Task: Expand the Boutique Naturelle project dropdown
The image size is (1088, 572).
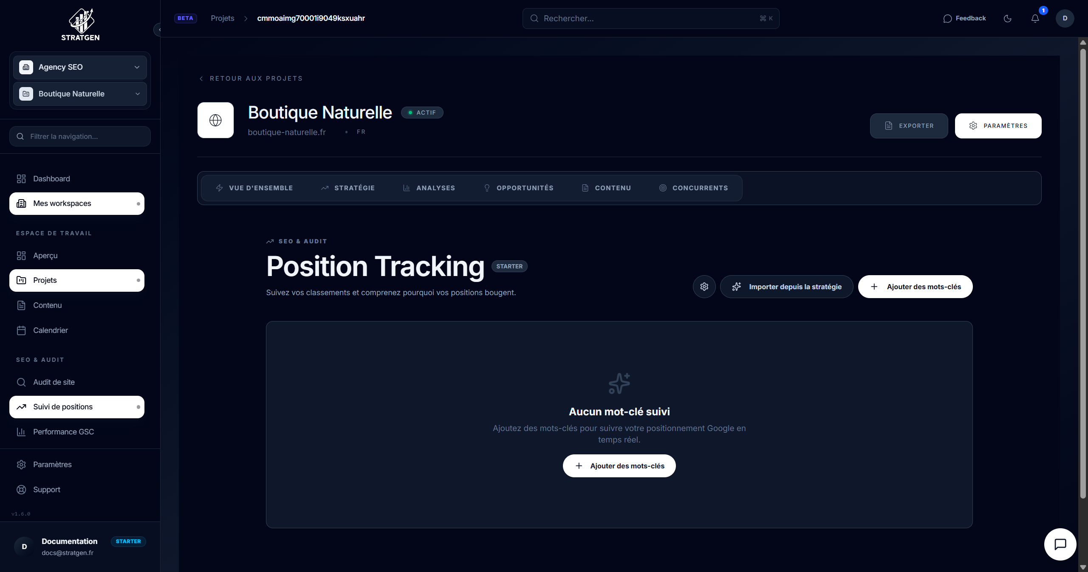Action: [80, 94]
